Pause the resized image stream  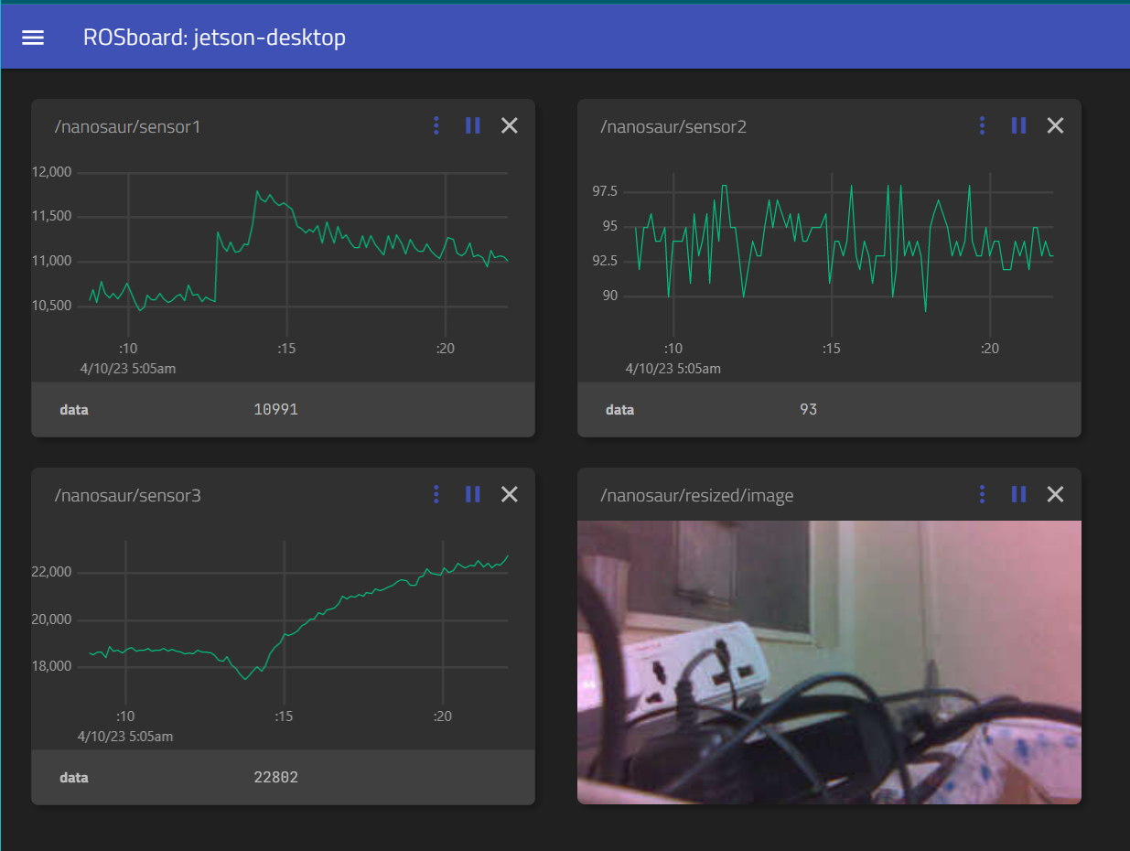coord(1018,494)
